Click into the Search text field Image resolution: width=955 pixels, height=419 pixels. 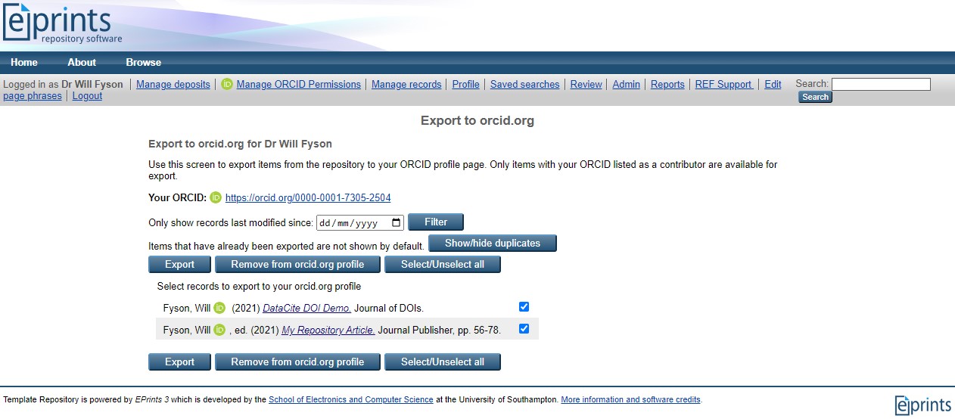pyautogui.click(x=880, y=84)
